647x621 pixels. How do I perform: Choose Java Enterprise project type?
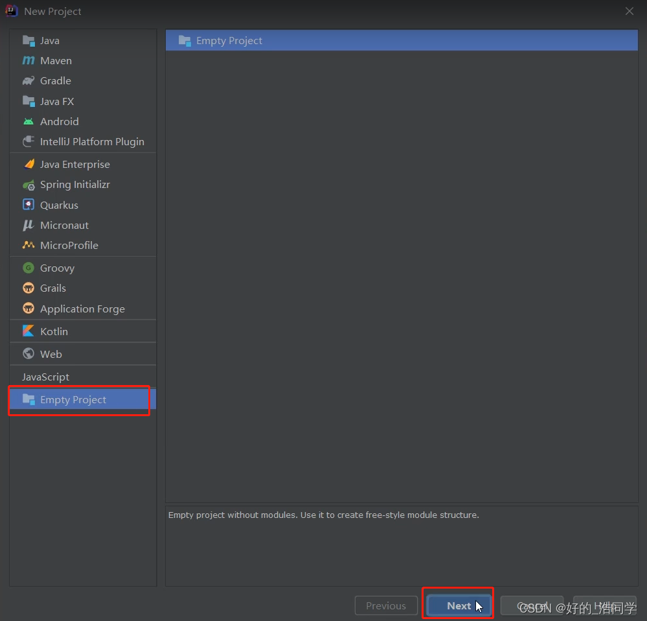pyautogui.click(x=83, y=165)
